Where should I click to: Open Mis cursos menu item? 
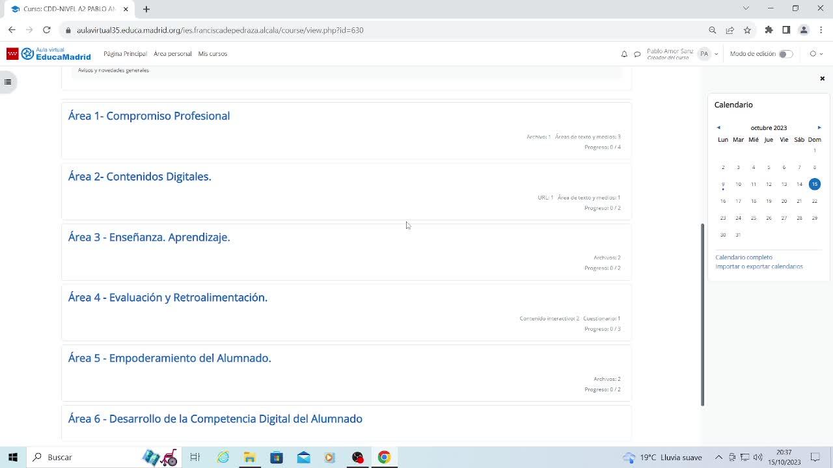pyautogui.click(x=213, y=54)
